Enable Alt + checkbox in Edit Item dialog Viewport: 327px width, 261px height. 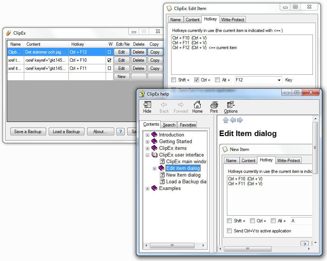tap(218, 80)
